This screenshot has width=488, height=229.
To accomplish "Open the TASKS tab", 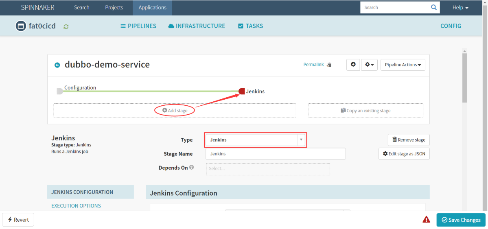I will [251, 26].
